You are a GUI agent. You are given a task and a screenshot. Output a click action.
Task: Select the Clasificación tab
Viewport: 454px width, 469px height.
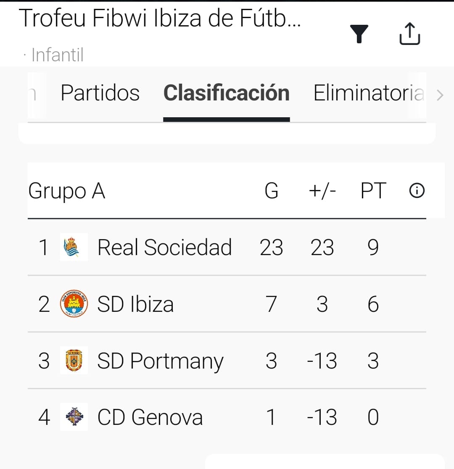click(x=226, y=93)
